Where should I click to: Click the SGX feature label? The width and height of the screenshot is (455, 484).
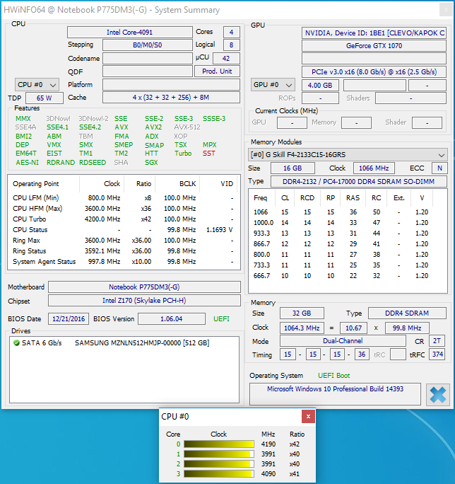click(151, 162)
